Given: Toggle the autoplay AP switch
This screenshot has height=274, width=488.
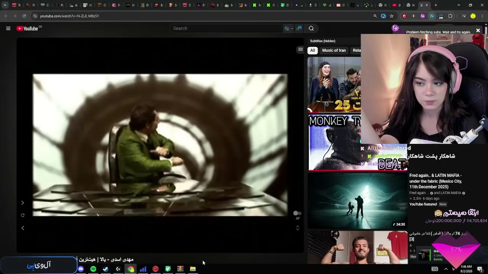Looking at the screenshot, I should click(x=297, y=213).
